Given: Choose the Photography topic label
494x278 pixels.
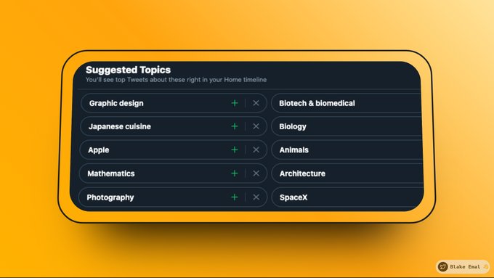Looking at the screenshot, I should click(110, 197).
